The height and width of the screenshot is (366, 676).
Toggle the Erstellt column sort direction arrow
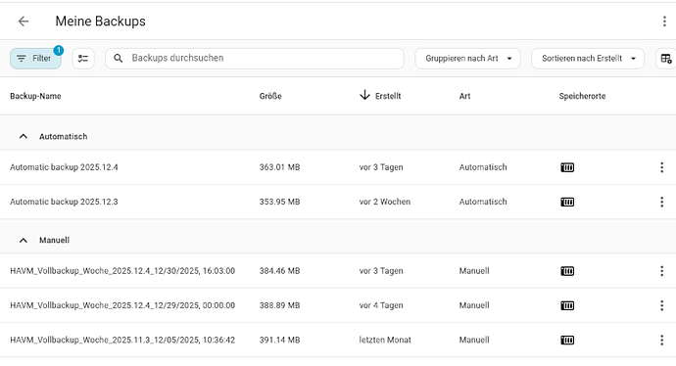pyautogui.click(x=364, y=95)
